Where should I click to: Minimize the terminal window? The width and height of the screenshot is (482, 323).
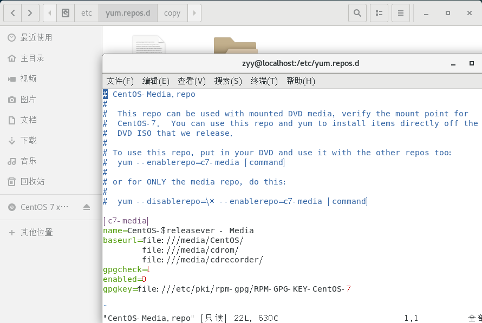tap(453, 63)
